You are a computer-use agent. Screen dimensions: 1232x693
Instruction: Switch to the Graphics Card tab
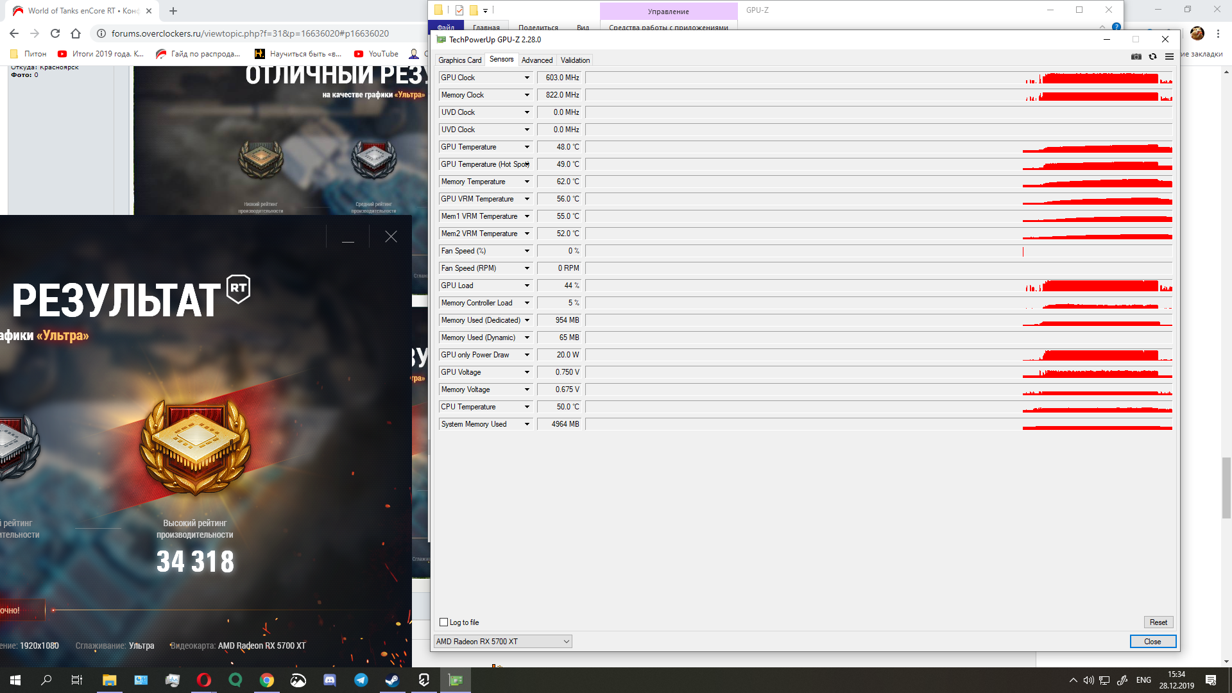pyautogui.click(x=459, y=60)
